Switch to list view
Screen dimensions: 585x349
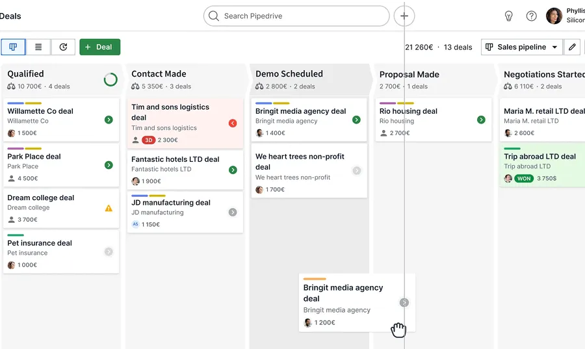click(38, 47)
